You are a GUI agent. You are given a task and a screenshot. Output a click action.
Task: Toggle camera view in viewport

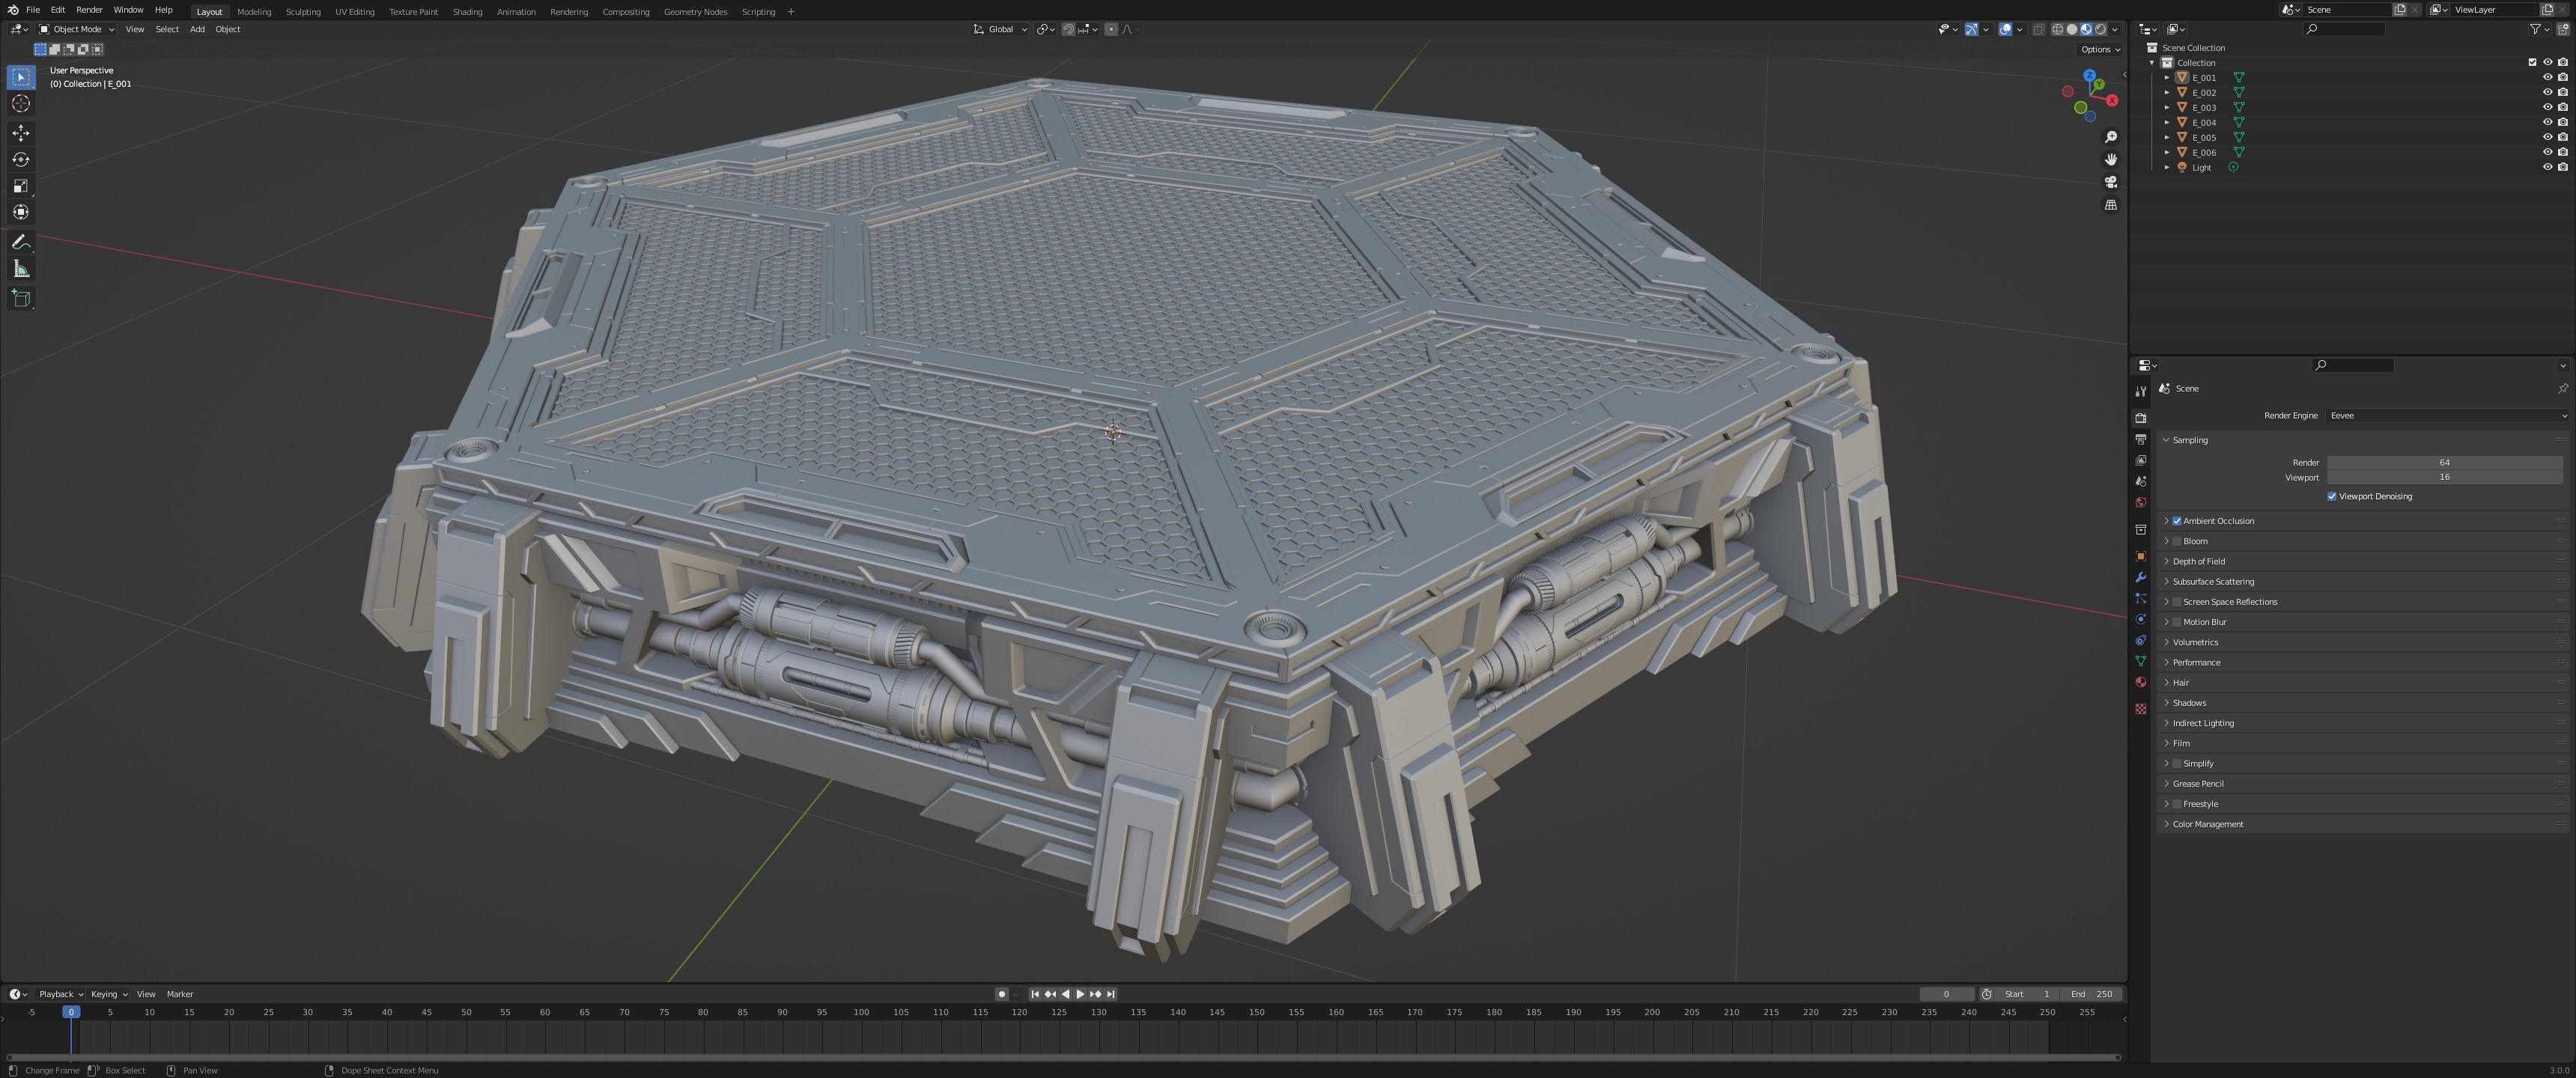[2111, 182]
